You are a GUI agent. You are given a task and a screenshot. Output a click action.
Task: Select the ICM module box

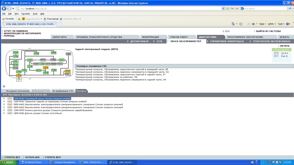pyautogui.click(x=30, y=60)
